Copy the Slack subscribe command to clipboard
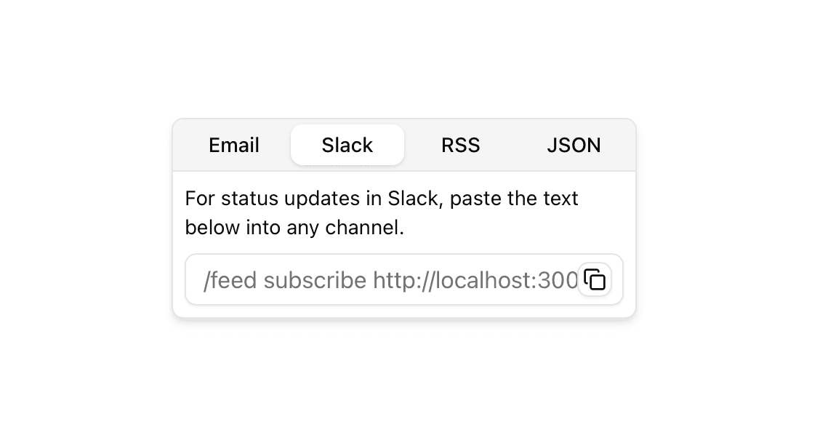The width and height of the screenshot is (820, 438). 595,279
